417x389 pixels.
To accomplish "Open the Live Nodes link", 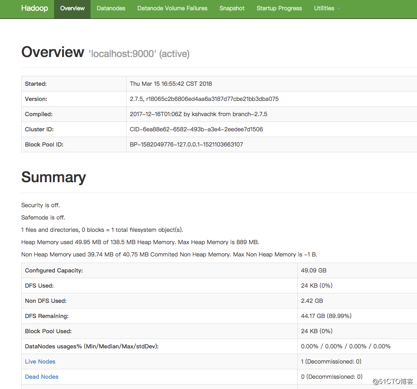I will tap(40, 362).
